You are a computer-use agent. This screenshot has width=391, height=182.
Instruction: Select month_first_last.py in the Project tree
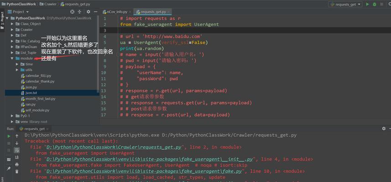(41, 99)
